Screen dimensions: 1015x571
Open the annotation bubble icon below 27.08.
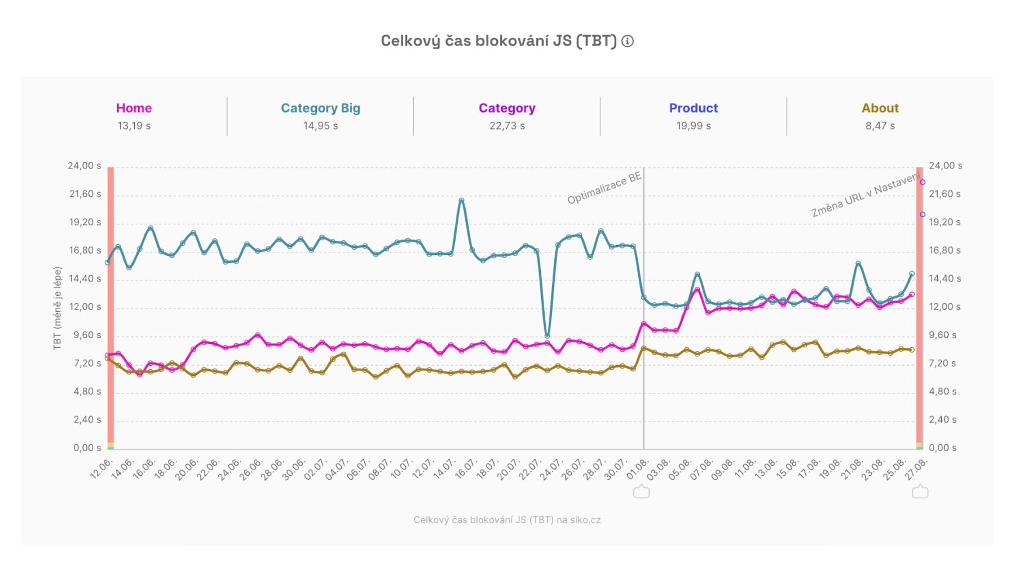coord(920,492)
